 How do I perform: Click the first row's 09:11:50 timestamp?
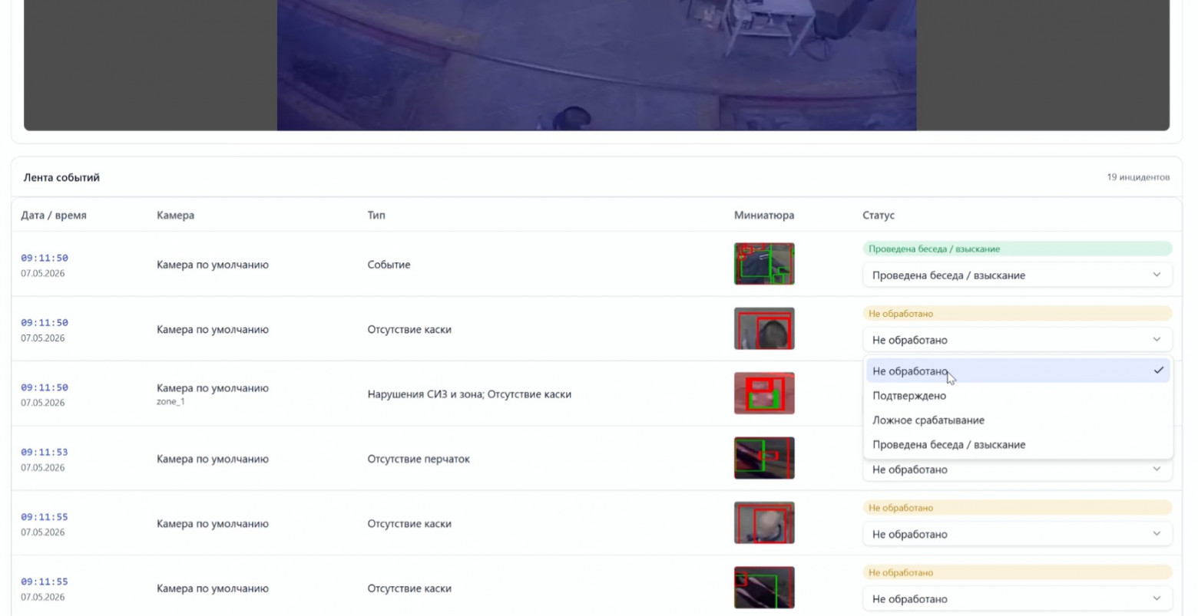pyautogui.click(x=45, y=258)
